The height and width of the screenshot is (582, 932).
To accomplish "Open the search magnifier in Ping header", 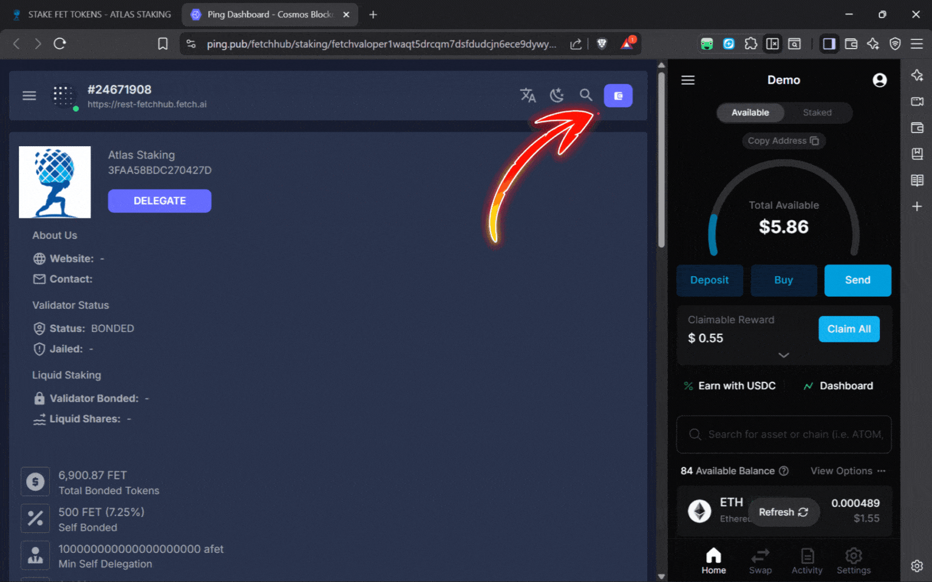I will pos(586,95).
